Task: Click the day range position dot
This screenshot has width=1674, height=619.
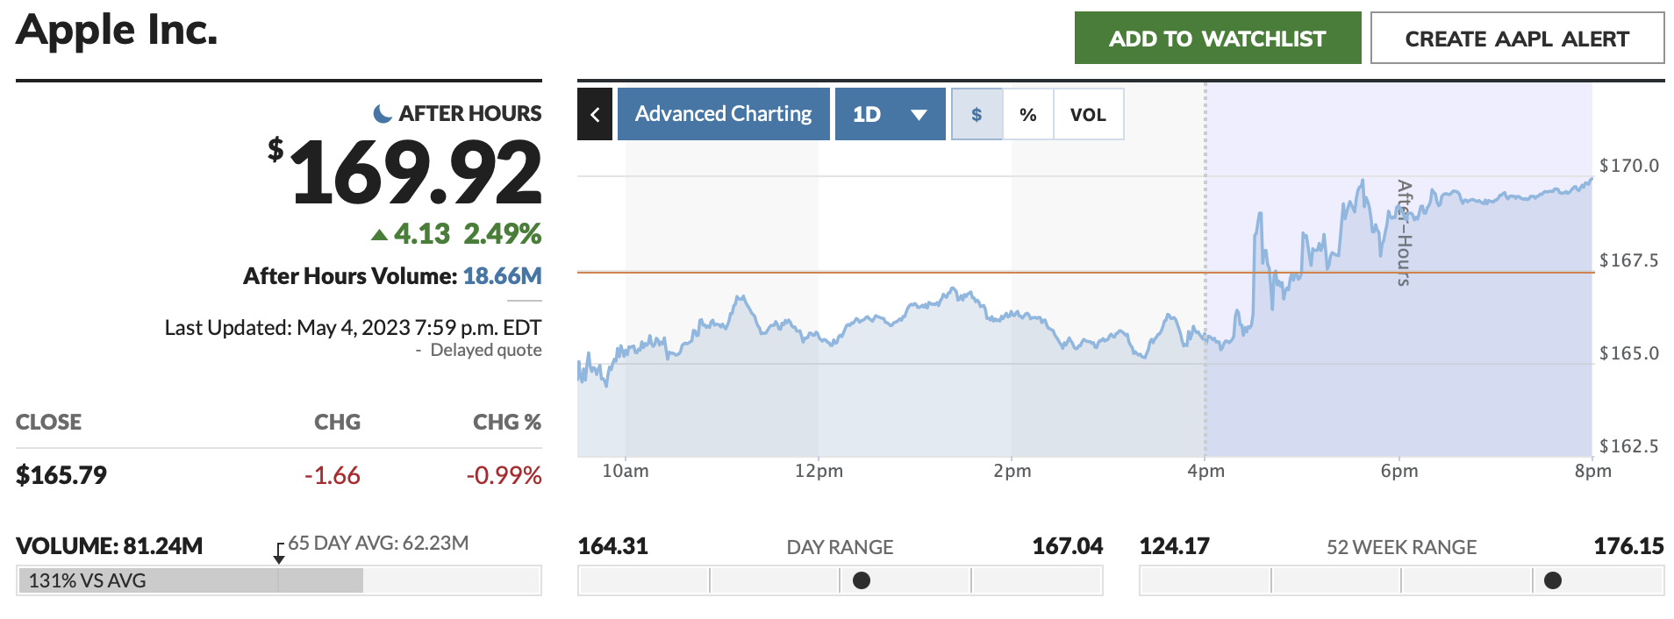Action: pyautogui.click(x=862, y=580)
